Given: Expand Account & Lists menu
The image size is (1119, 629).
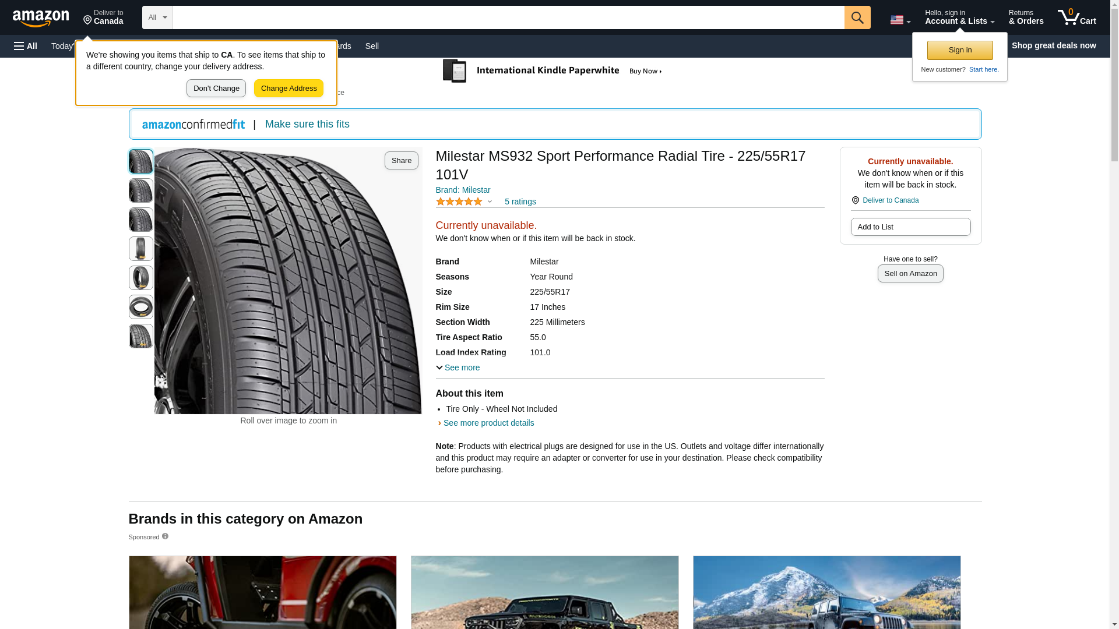Looking at the screenshot, I should (959, 17).
